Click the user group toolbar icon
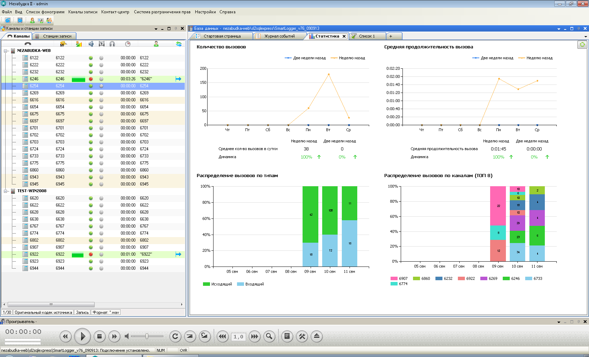 49,20
